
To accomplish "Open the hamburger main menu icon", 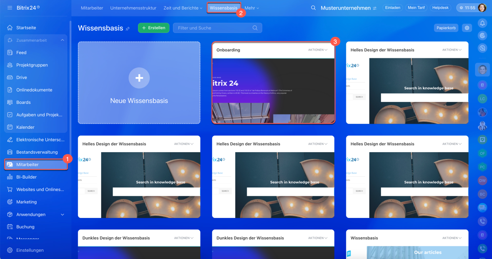I will click(x=10, y=8).
